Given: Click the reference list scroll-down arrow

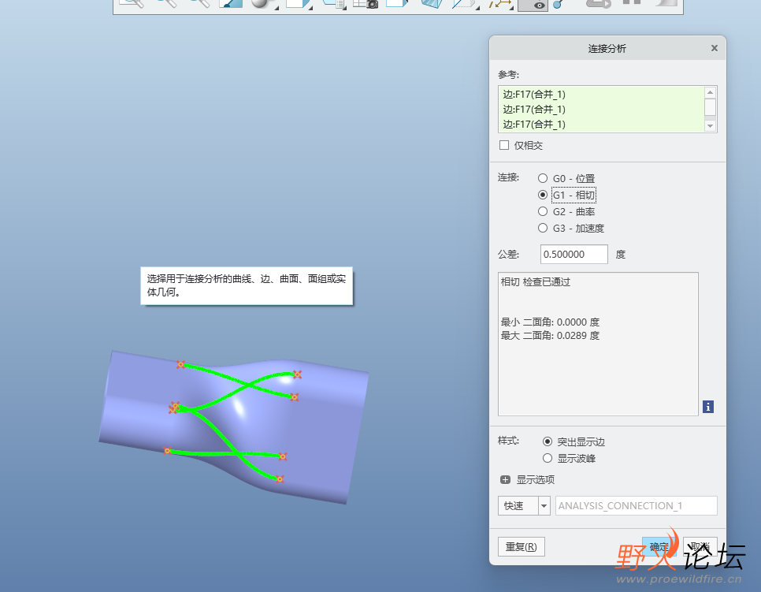Looking at the screenshot, I should (710, 125).
